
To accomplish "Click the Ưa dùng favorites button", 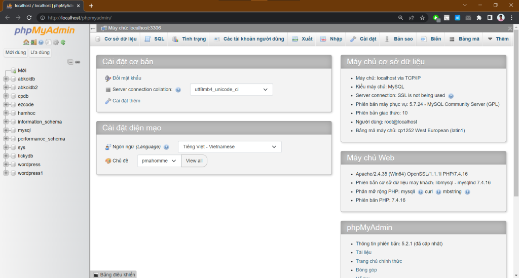I will 40,53.
